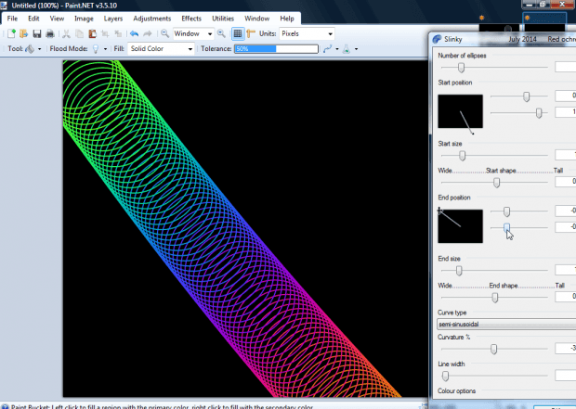Viewport: 576px width, 409px height.
Task: Click the Undo arrow icon
Action: 136,33
